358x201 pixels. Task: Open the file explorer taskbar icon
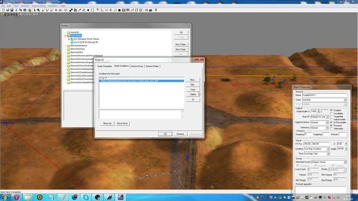point(28,197)
